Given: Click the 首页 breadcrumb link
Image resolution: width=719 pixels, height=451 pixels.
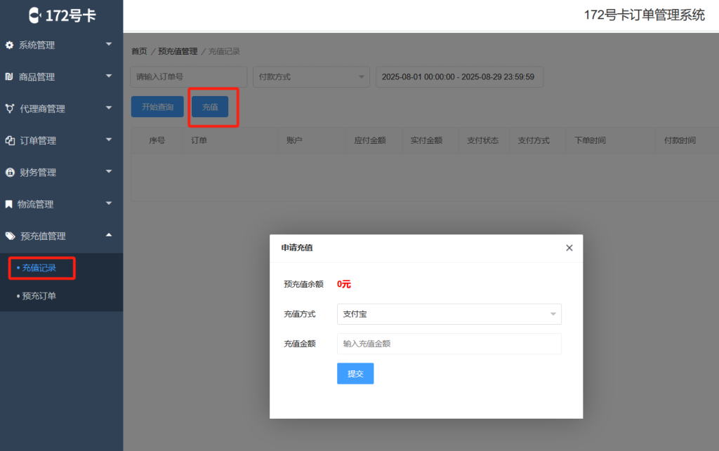Looking at the screenshot, I should [x=139, y=51].
